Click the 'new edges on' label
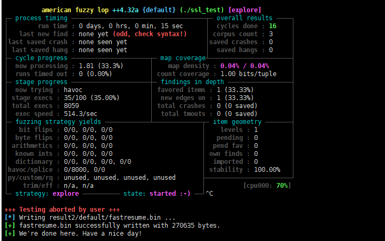 click(x=183, y=98)
